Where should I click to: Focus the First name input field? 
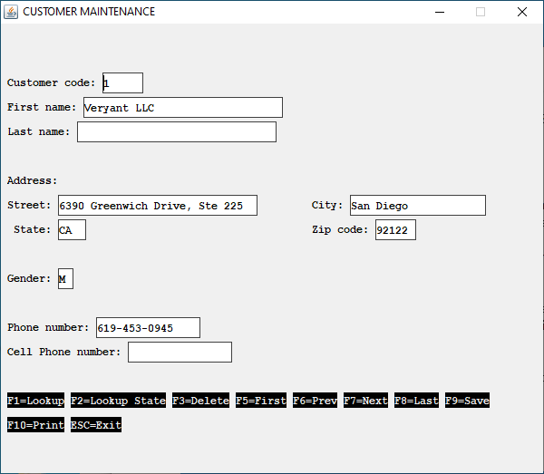(182, 107)
